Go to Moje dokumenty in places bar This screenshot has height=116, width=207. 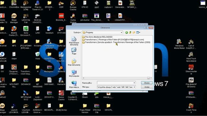(x=74, y=62)
